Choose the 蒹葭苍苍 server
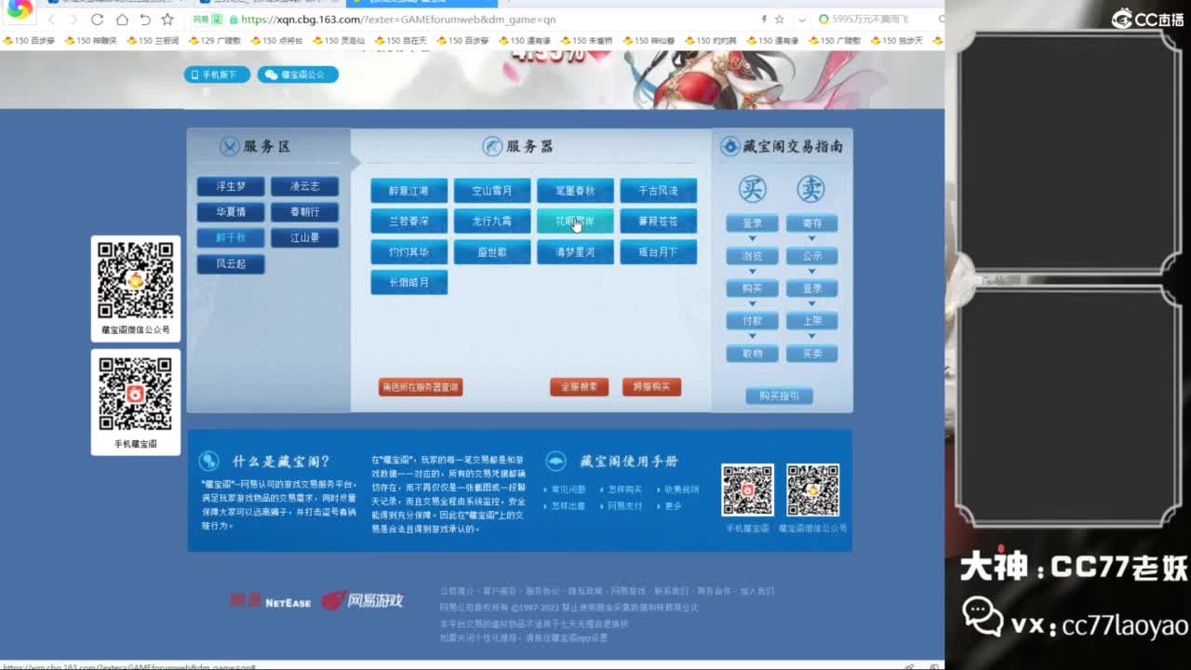The image size is (1191, 670). coord(659,221)
